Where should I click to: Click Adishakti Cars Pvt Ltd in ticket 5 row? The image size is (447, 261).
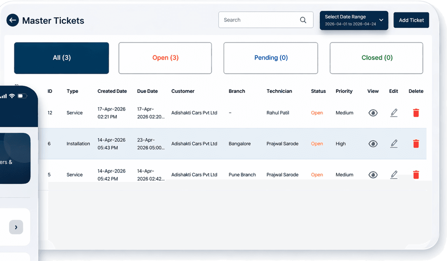pos(194,175)
